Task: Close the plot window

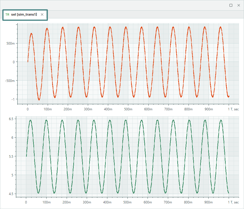Action: click(239, 5)
